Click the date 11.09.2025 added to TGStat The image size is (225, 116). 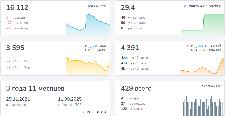(x=70, y=99)
